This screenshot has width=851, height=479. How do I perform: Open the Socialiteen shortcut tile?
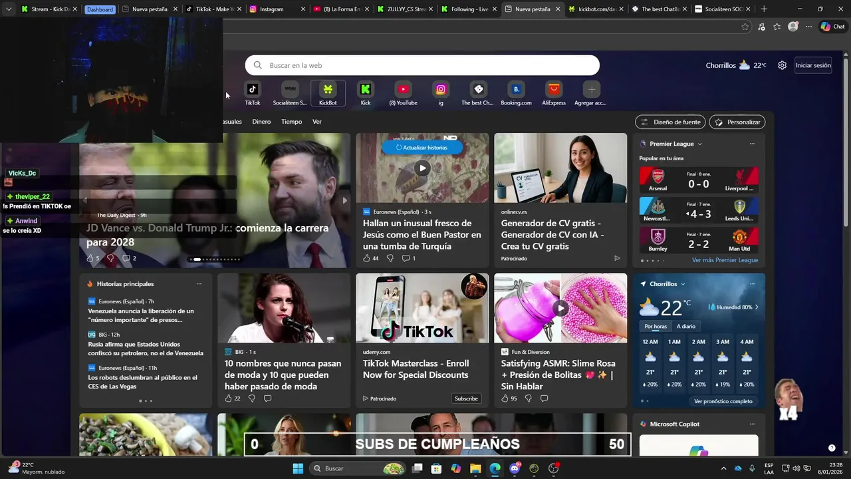[x=290, y=93]
